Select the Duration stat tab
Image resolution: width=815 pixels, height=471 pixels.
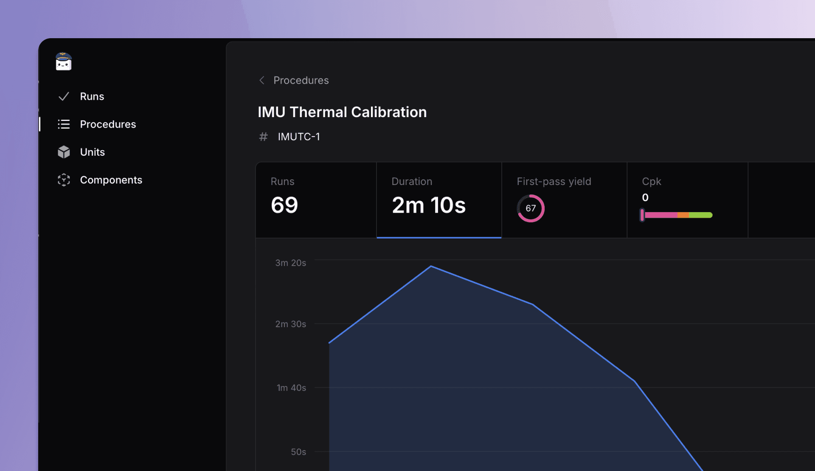(438, 200)
